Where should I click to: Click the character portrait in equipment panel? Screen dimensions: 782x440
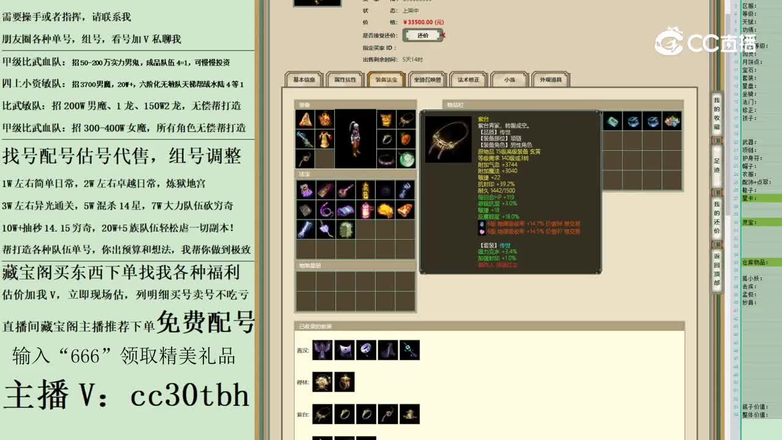click(x=356, y=139)
